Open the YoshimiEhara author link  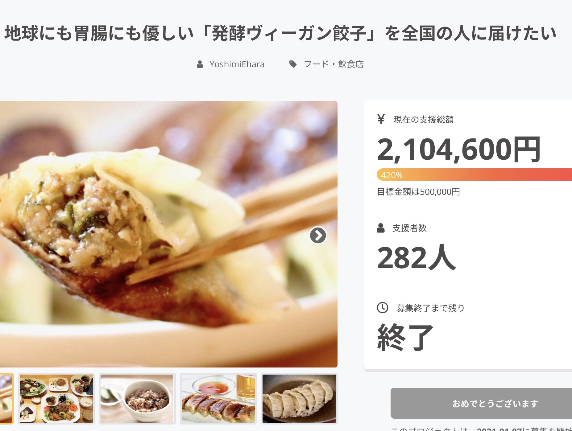pyautogui.click(x=237, y=64)
